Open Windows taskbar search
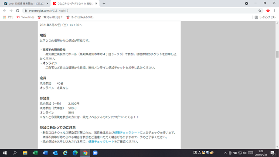Viewport: 279px width, 157px height. [15, 153]
